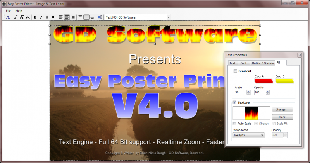
Task: Click the increase font size icon
Action: click(x=22, y=17)
